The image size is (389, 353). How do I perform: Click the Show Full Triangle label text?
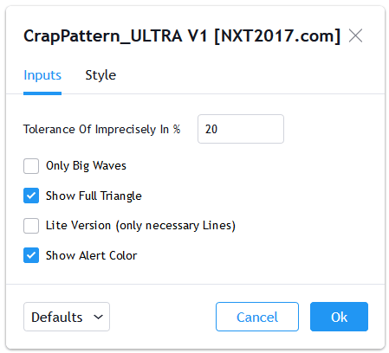point(94,196)
